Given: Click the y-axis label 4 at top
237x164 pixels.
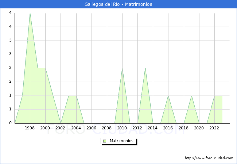Looking at the screenshot, I should point(11,13).
